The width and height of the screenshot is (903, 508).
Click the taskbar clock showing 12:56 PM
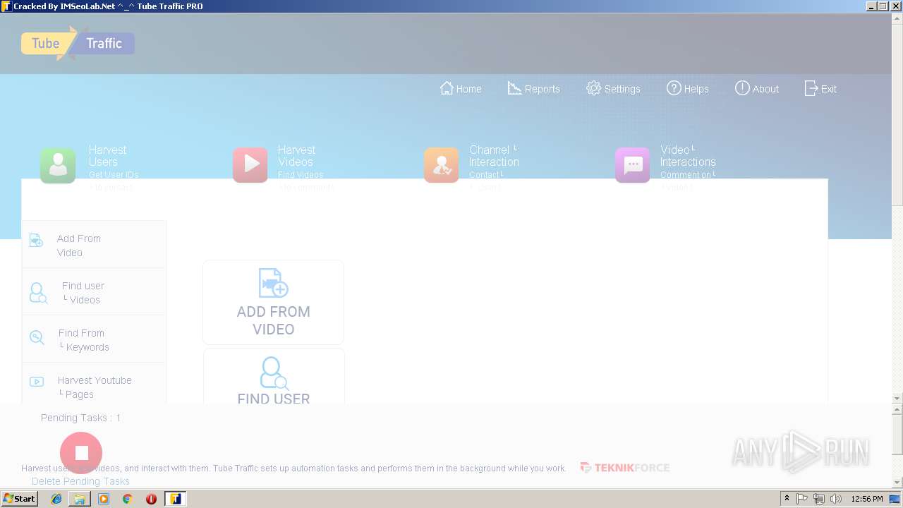[867, 499]
